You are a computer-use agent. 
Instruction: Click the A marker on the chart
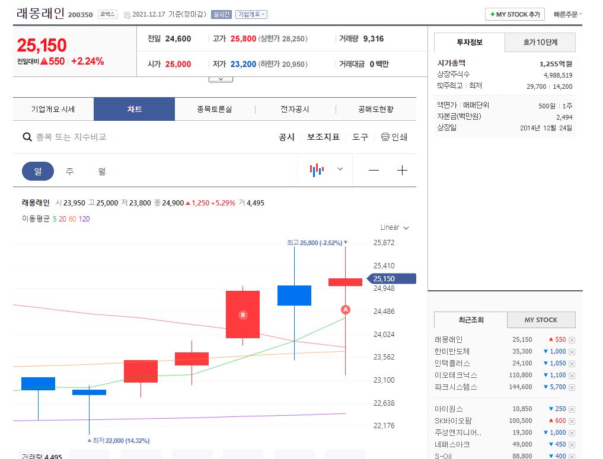coord(345,309)
